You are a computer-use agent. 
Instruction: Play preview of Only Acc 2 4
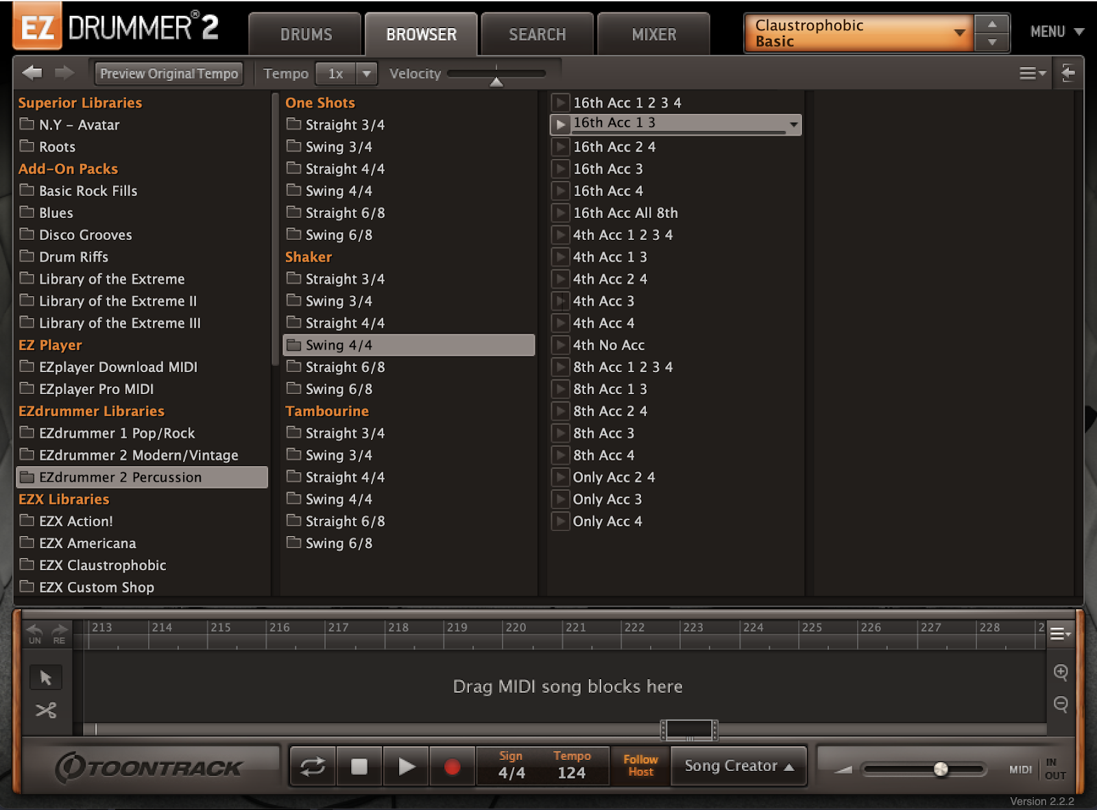pos(560,477)
